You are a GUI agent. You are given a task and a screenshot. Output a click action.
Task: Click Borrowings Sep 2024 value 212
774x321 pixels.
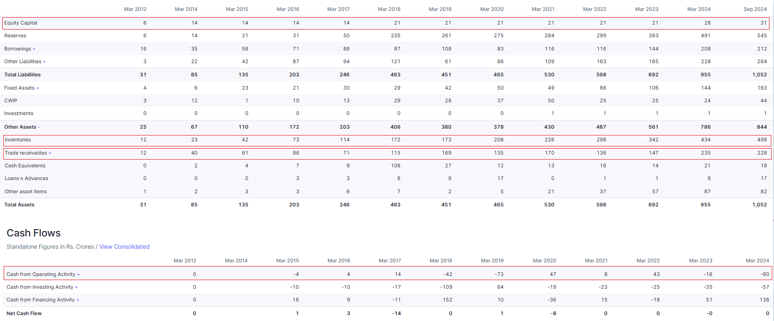click(x=762, y=49)
